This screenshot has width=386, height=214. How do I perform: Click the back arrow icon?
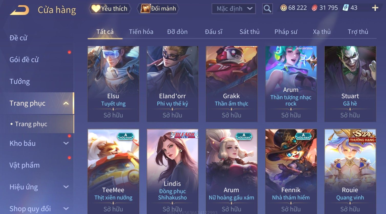click(19, 10)
